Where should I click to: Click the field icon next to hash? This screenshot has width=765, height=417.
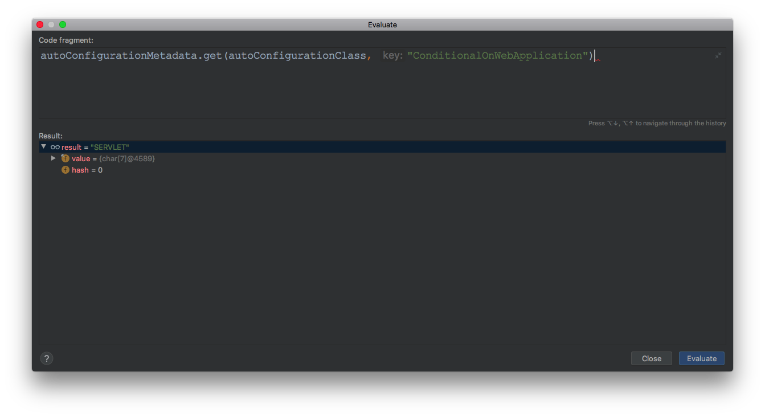pyautogui.click(x=65, y=170)
